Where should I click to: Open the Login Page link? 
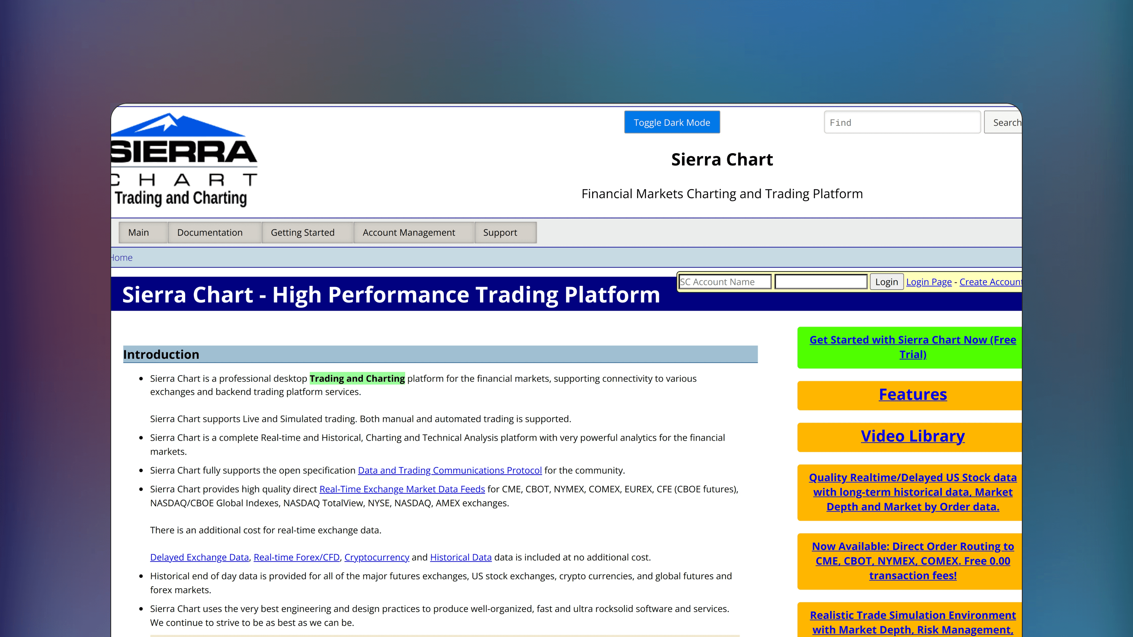pyautogui.click(x=929, y=281)
